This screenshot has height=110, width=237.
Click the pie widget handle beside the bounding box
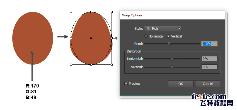point(116,38)
